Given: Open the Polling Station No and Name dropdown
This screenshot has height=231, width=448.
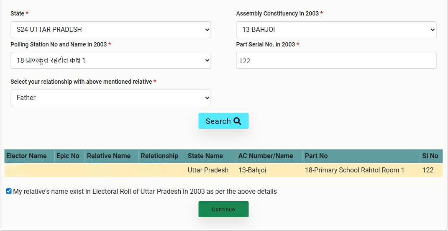Looking at the screenshot, I should point(110,60).
